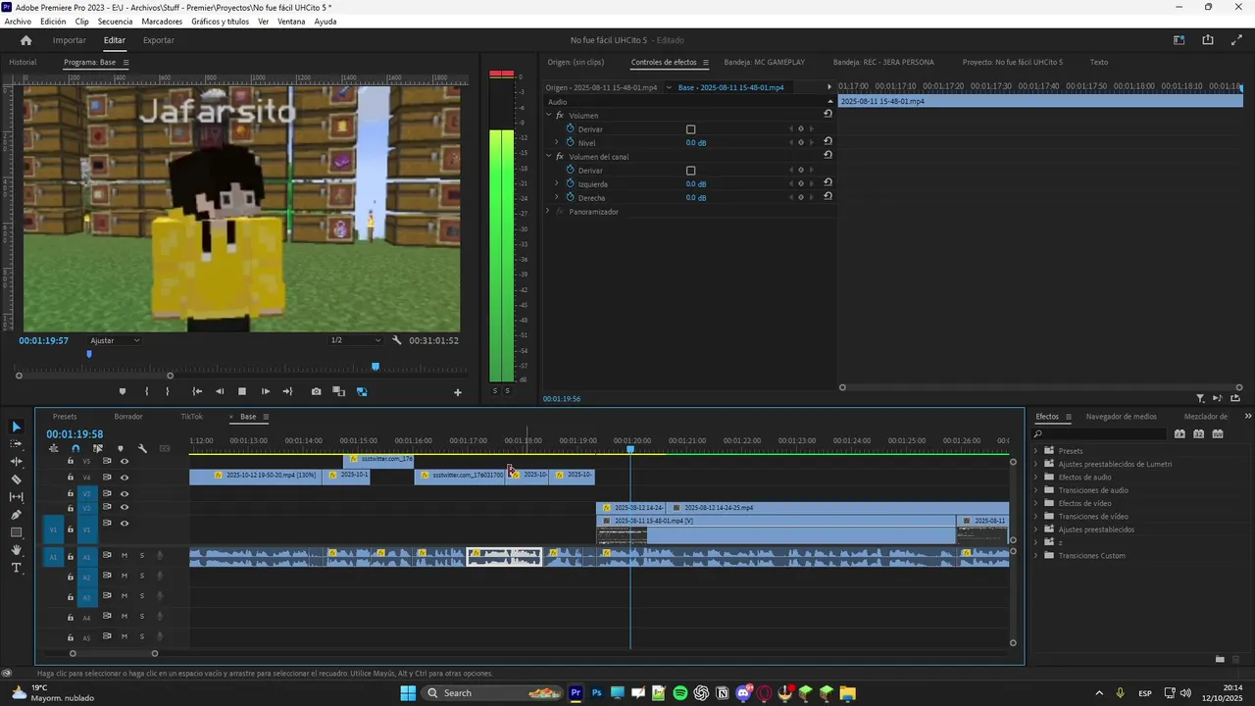Expand the Panoramizador effect
This screenshot has width=1255, height=706.
(x=548, y=212)
